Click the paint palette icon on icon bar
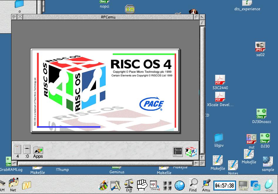Image resolution: width=278 pixels, height=194 pixels. coord(103,185)
